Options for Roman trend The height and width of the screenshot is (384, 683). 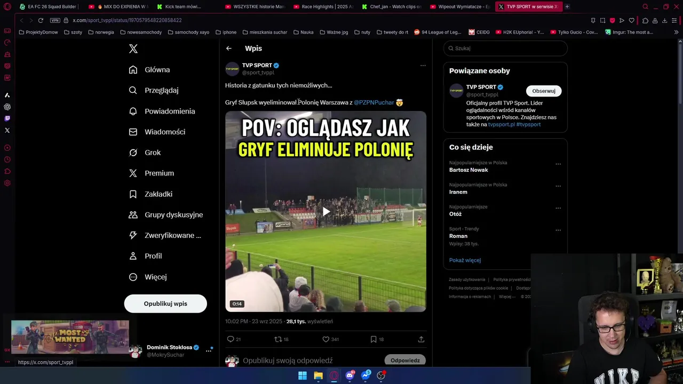click(558, 230)
